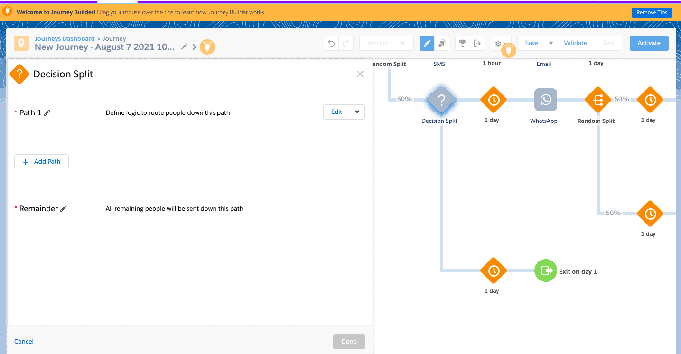Click the Add Path button

click(41, 162)
